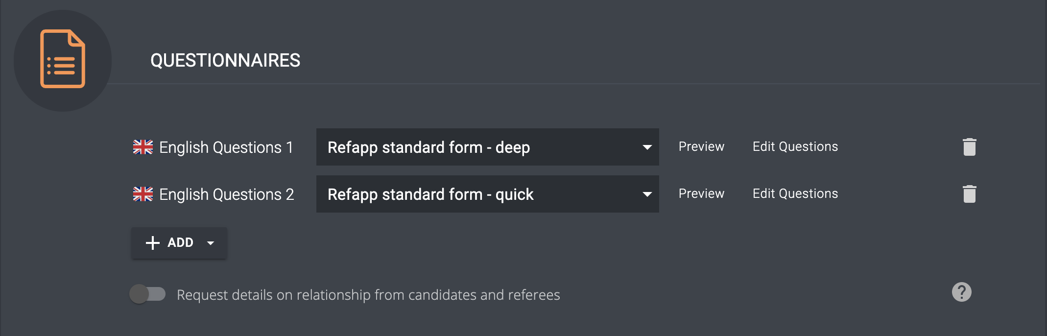Viewport: 1047px width, 336px height.
Task: Open the Refapp standard form - quick dropdown
Action: click(487, 194)
